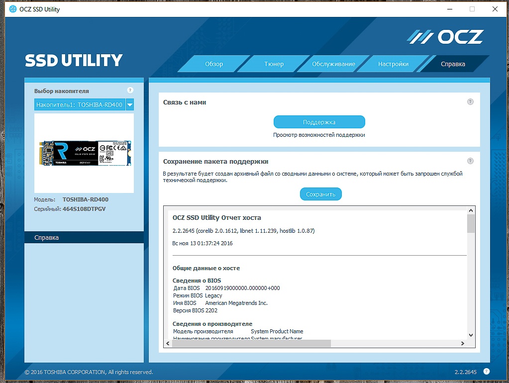Screen dimensions: 509x383
Task: Click report horizontal scrollbar right arrow
Action: [x=463, y=343]
